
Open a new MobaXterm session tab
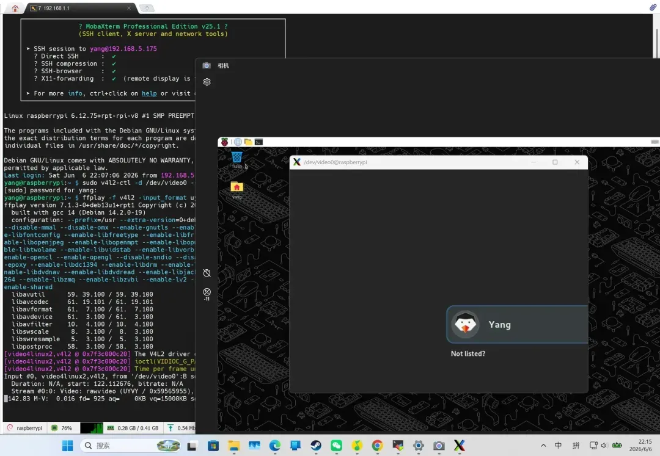pos(147,8)
